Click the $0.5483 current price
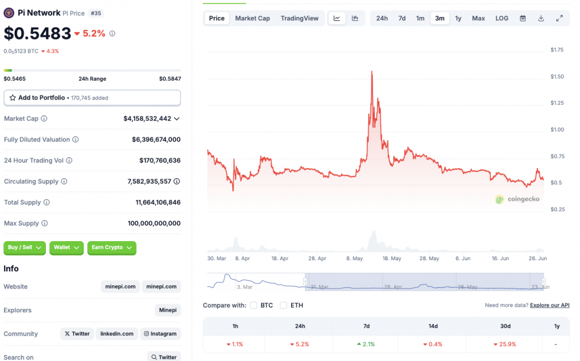The width and height of the screenshot is (580, 361). coord(37,33)
